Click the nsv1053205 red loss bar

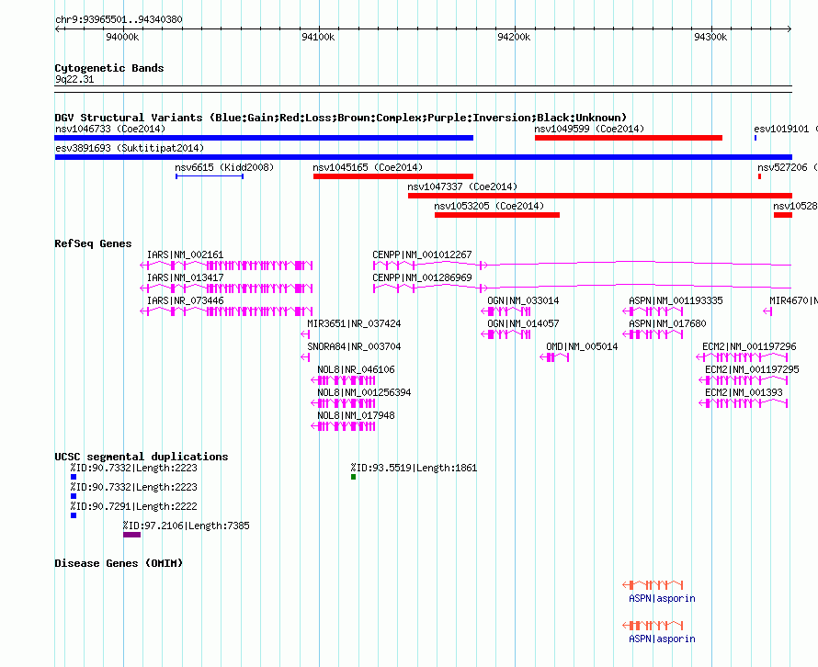pos(497,215)
